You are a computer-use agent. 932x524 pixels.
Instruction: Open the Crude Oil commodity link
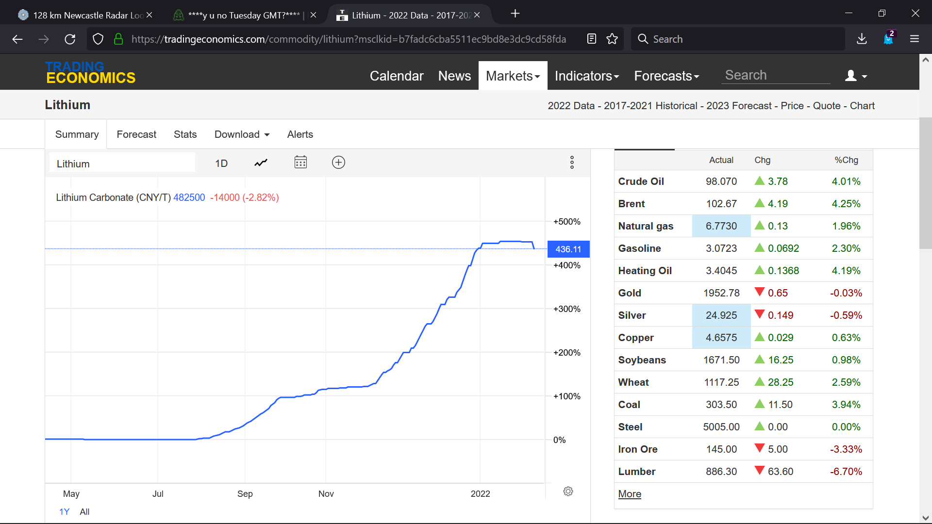(x=641, y=181)
